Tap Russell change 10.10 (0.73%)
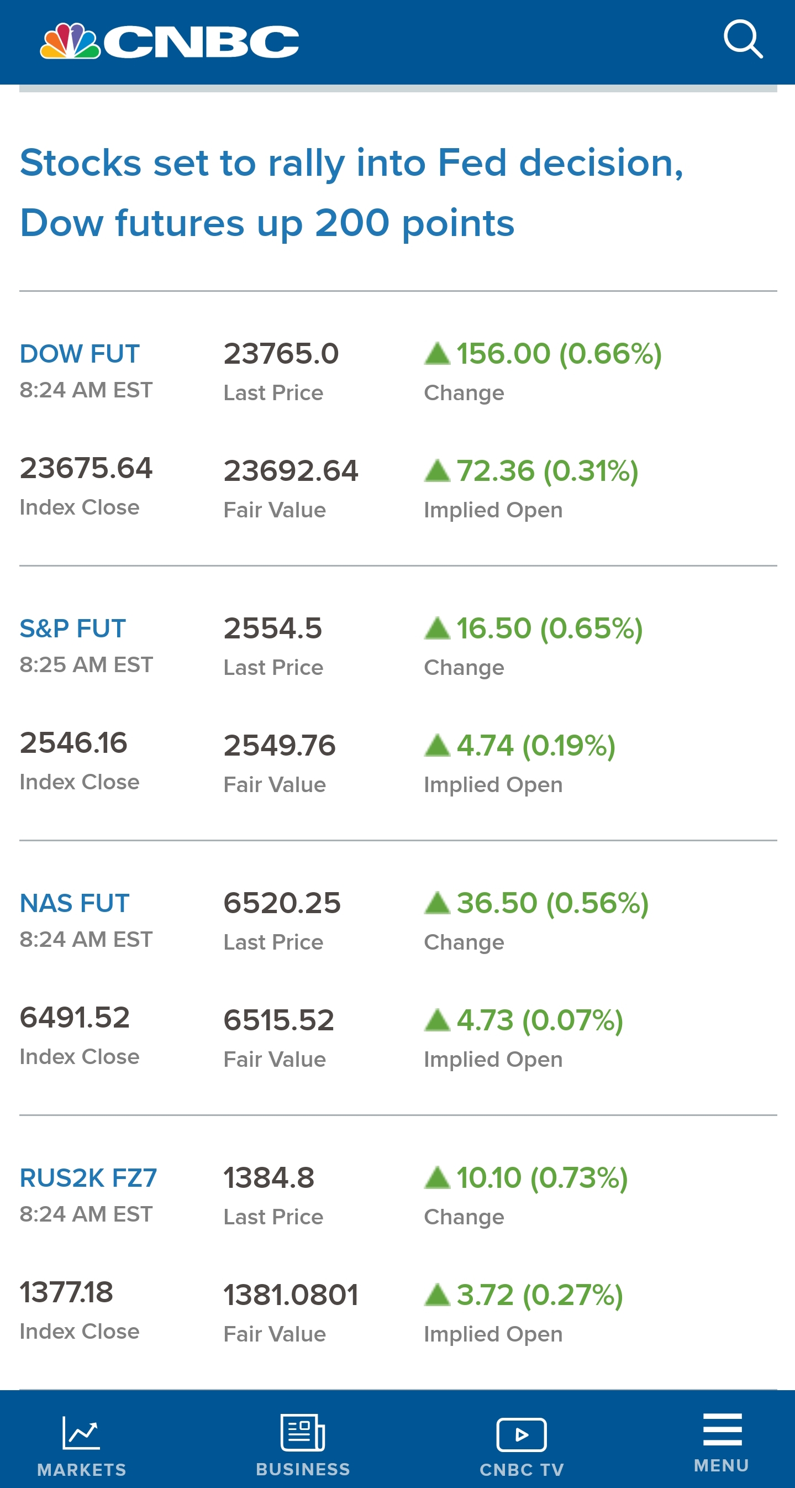This screenshot has height=1488, width=795. tap(542, 1178)
